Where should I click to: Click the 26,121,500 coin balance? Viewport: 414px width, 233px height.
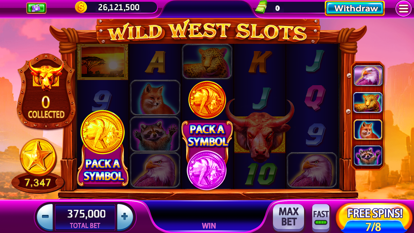click(119, 7)
